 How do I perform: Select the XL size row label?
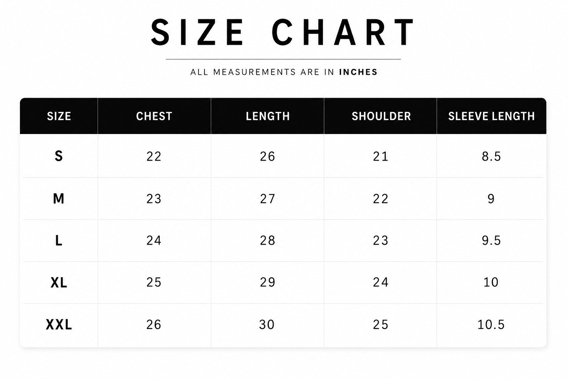tap(59, 283)
